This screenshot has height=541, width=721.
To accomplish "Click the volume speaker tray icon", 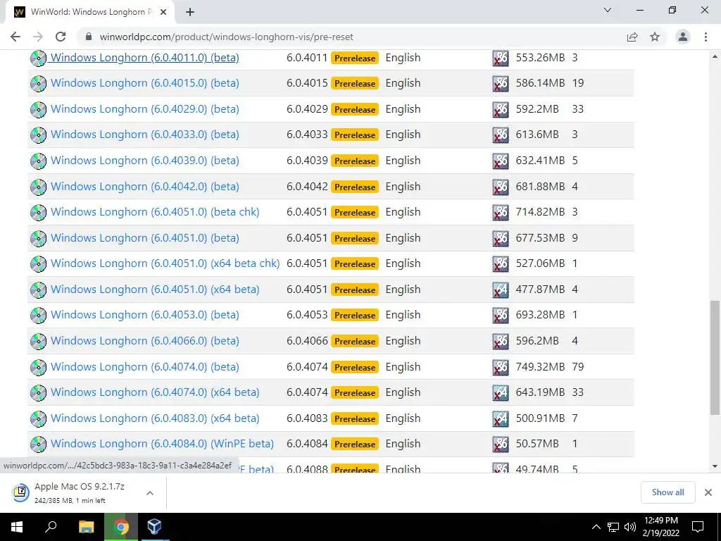I will 630,527.
